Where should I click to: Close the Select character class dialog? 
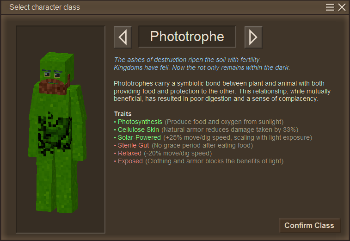(342, 7)
